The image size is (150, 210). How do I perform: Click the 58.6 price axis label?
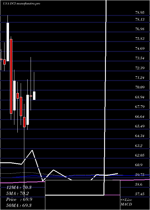coord(139,185)
